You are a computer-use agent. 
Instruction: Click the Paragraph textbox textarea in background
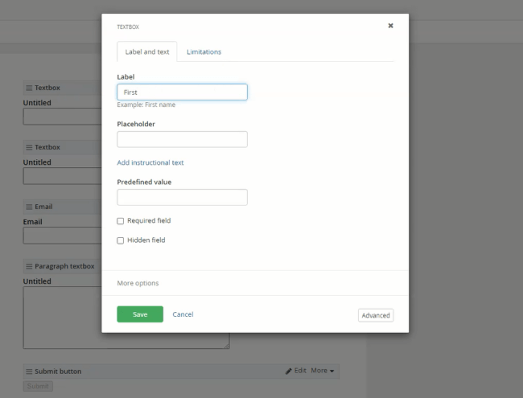[x=126, y=318]
